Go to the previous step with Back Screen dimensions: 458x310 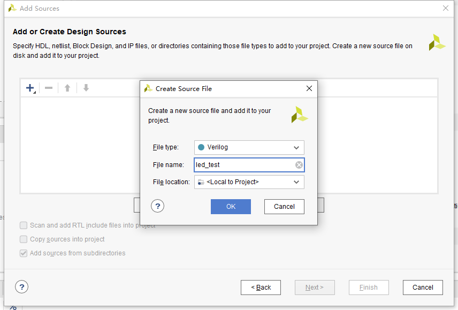point(261,288)
